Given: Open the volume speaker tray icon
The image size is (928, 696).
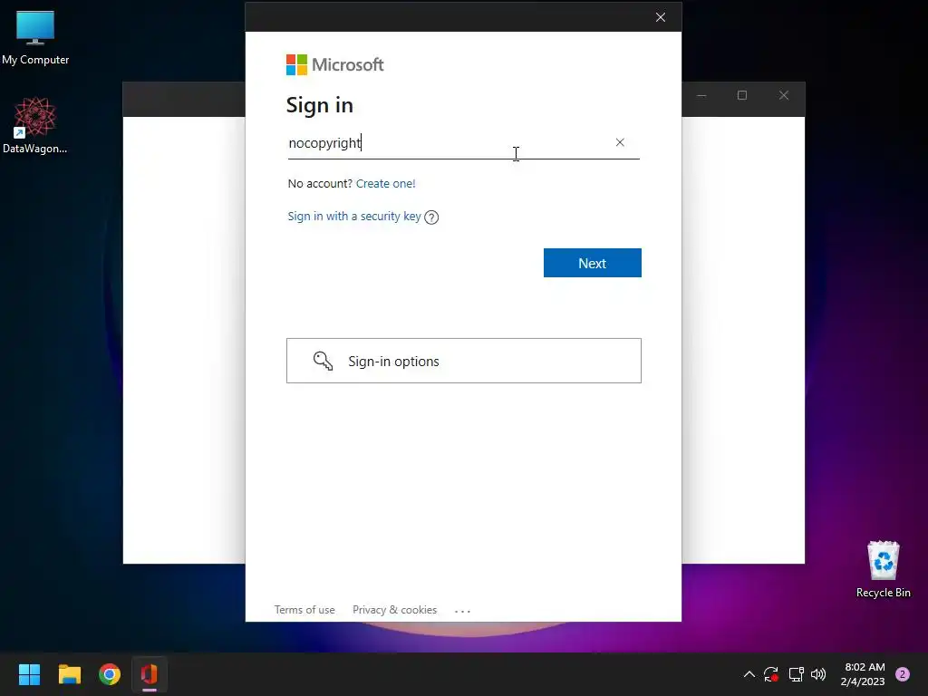Looking at the screenshot, I should pyautogui.click(x=818, y=674).
